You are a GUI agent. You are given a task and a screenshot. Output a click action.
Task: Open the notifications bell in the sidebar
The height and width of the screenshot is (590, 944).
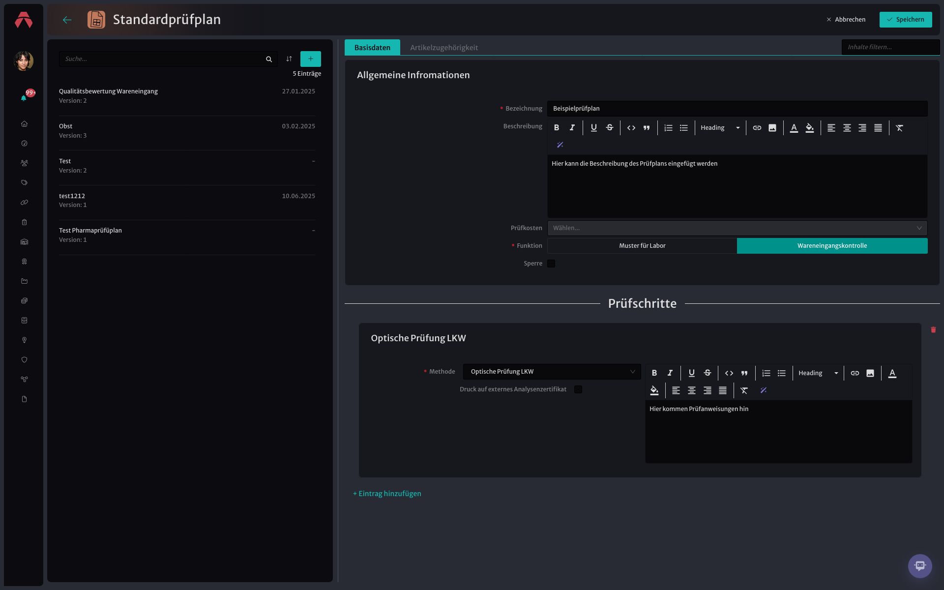[24, 98]
